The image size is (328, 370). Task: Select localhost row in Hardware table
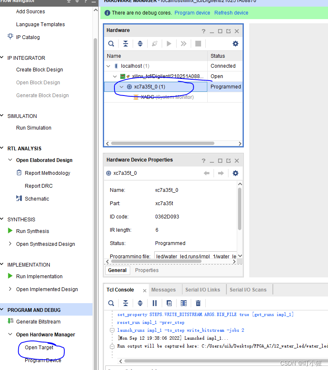tap(173, 66)
